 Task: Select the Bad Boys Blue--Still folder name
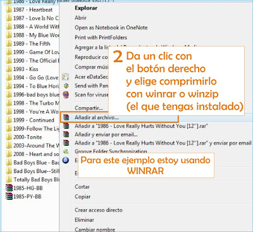click(36, 171)
